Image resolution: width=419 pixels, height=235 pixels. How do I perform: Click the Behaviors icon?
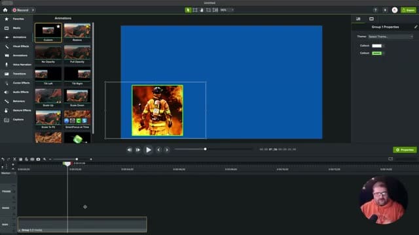7,101
